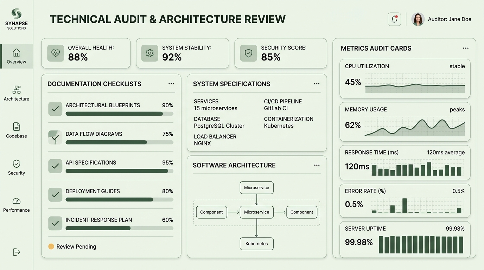Toggle the Data Flow Diagrams checkbox
Viewport: 484px width, 270px height.
pyautogui.click(x=55, y=137)
